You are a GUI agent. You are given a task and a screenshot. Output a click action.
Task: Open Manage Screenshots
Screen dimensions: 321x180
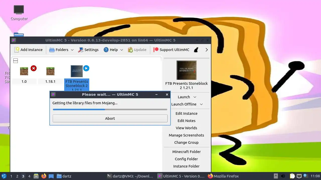[186, 135]
